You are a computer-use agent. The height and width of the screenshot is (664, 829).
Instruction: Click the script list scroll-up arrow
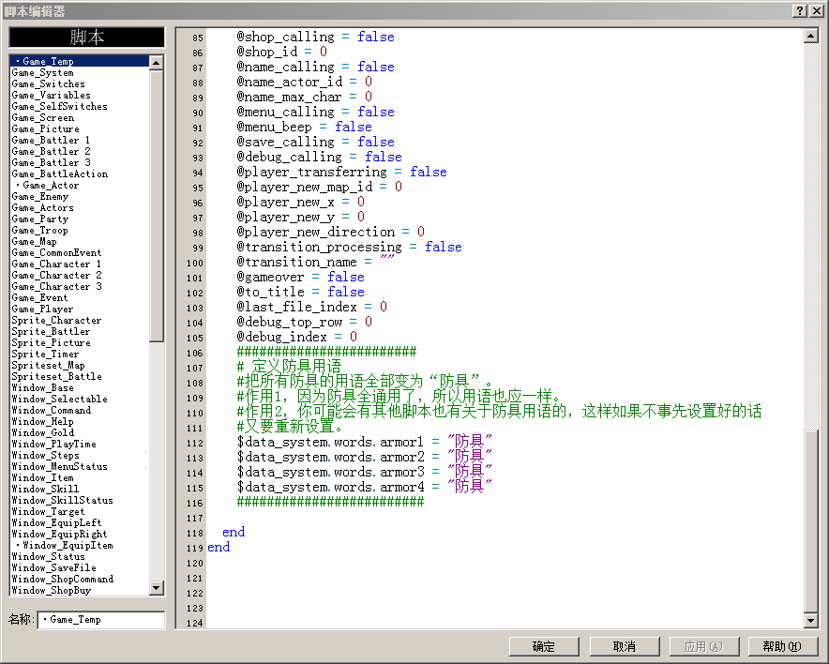(156, 63)
